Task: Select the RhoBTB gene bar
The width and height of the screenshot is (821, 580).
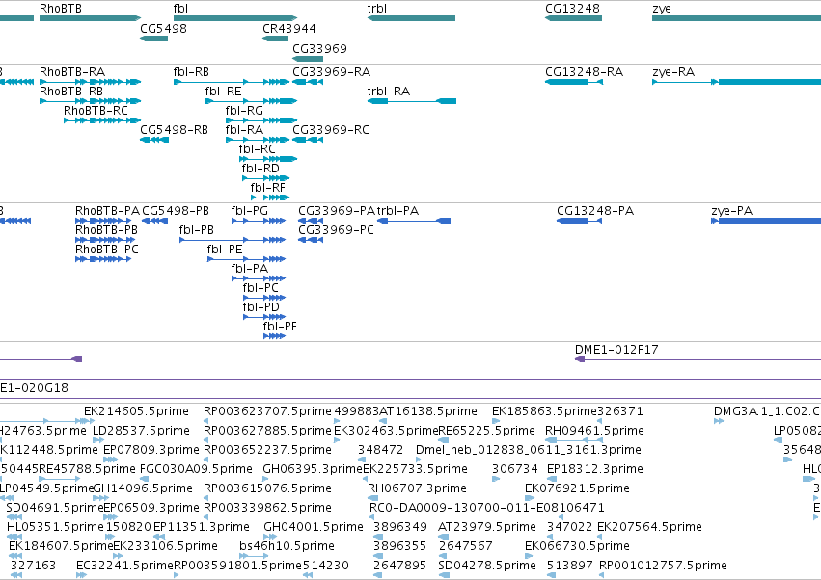Action: (90, 18)
